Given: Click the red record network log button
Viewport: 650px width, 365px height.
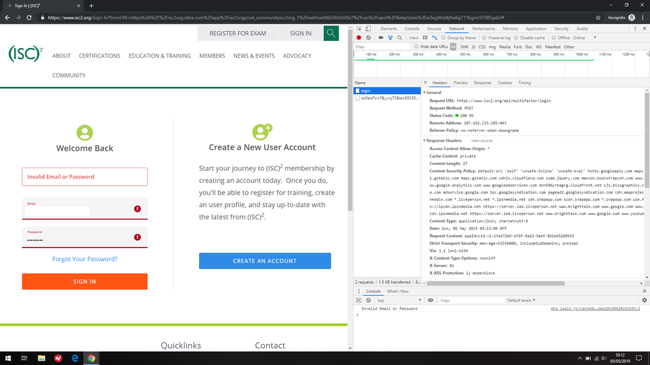Looking at the screenshot, I should tap(359, 38).
